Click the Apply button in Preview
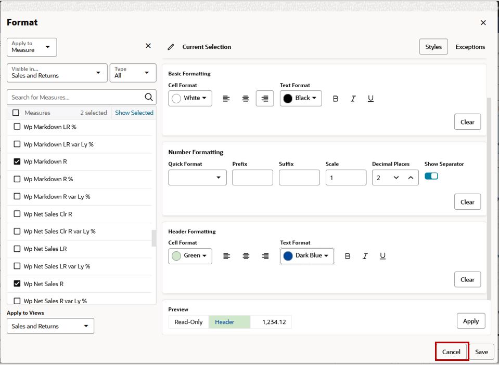This screenshot has width=499, height=365. [471, 321]
